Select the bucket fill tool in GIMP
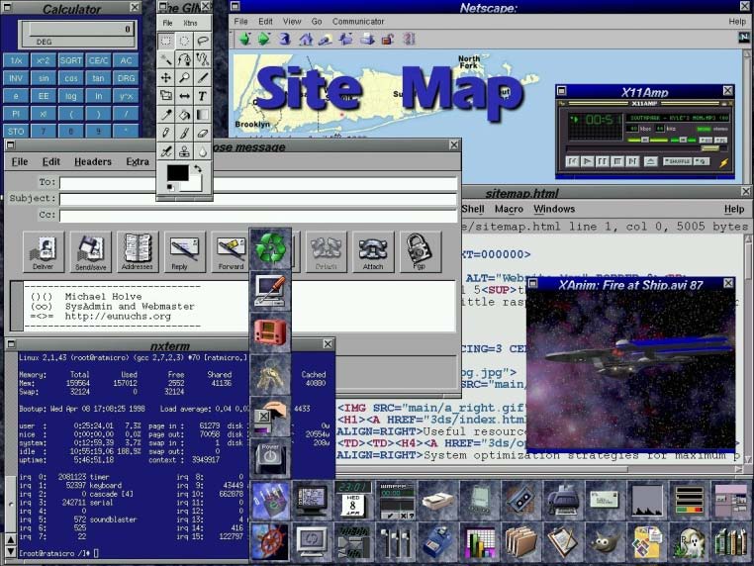Image resolution: width=754 pixels, height=566 pixels. [184, 115]
